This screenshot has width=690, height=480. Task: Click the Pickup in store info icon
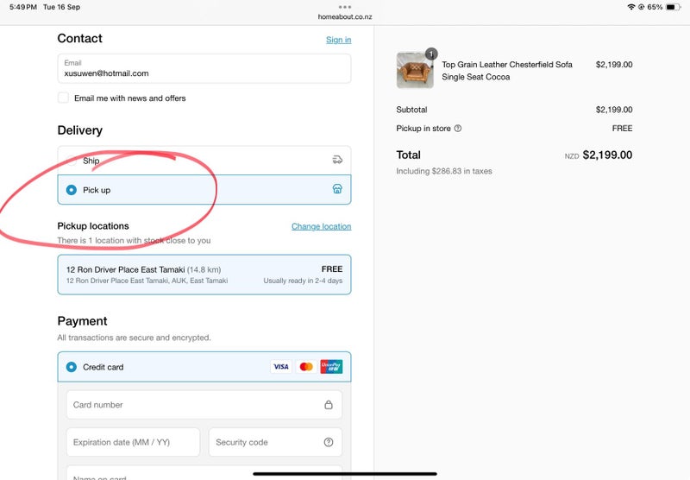pos(458,129)
